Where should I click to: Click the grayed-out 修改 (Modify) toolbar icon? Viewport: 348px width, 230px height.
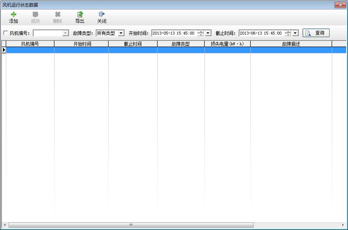point(35,14)
